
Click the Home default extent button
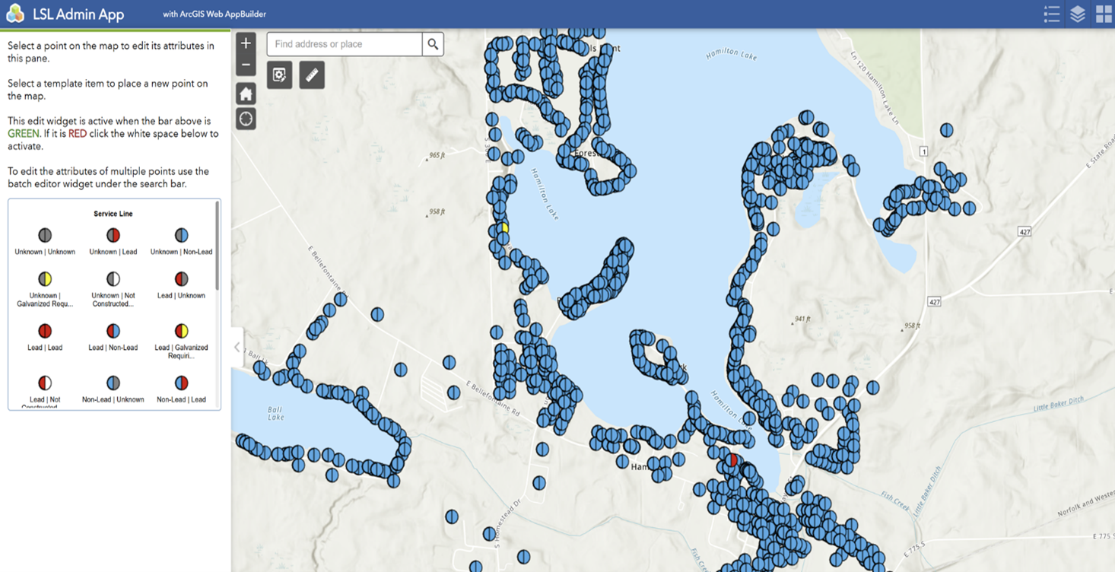point(245,93)
